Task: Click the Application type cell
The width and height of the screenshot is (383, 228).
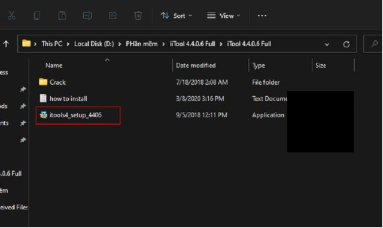Action: point(268,115)
